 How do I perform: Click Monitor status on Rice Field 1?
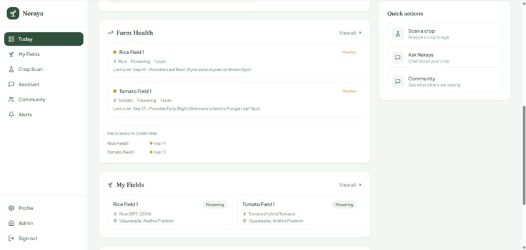349,52
